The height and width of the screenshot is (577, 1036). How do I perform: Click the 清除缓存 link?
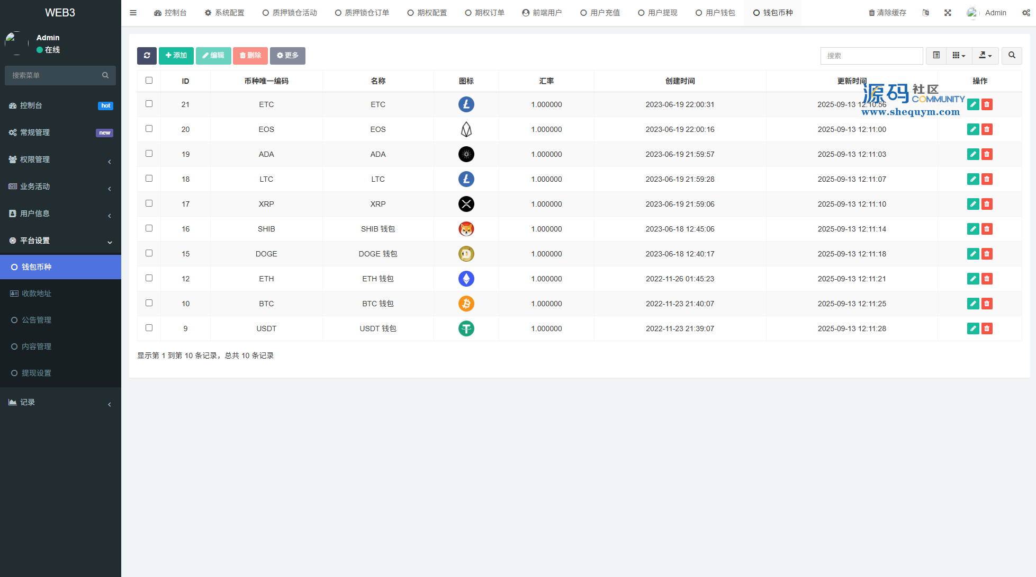(887, 13)
